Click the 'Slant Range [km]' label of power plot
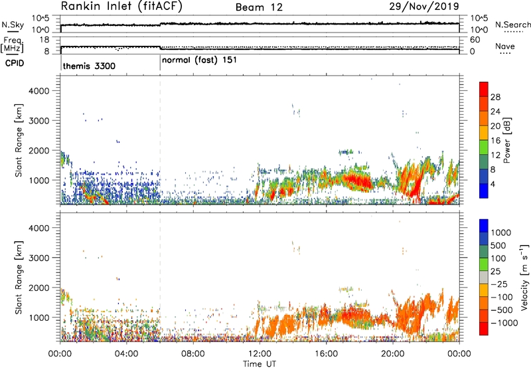 point(19,140)
